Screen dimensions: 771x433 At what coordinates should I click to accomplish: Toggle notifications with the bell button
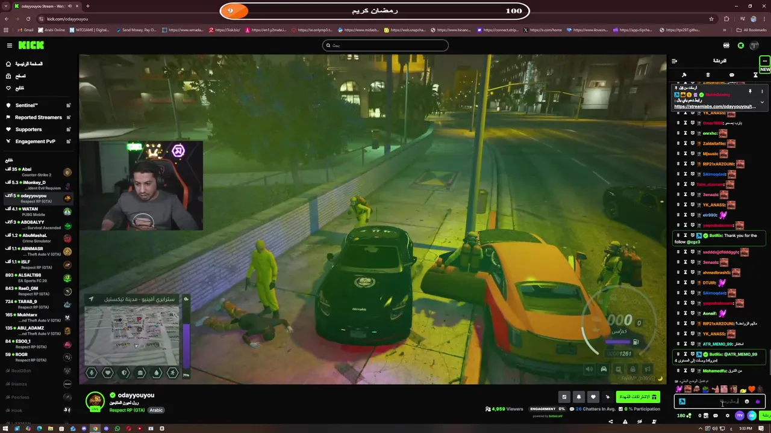tap(579, 397)
